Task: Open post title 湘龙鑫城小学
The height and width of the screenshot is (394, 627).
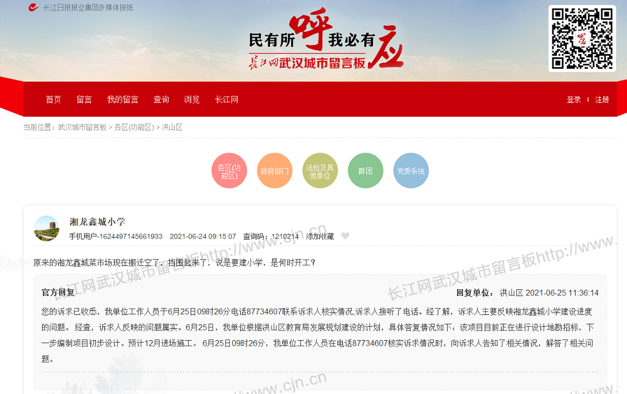Action: tap(97, 221)
